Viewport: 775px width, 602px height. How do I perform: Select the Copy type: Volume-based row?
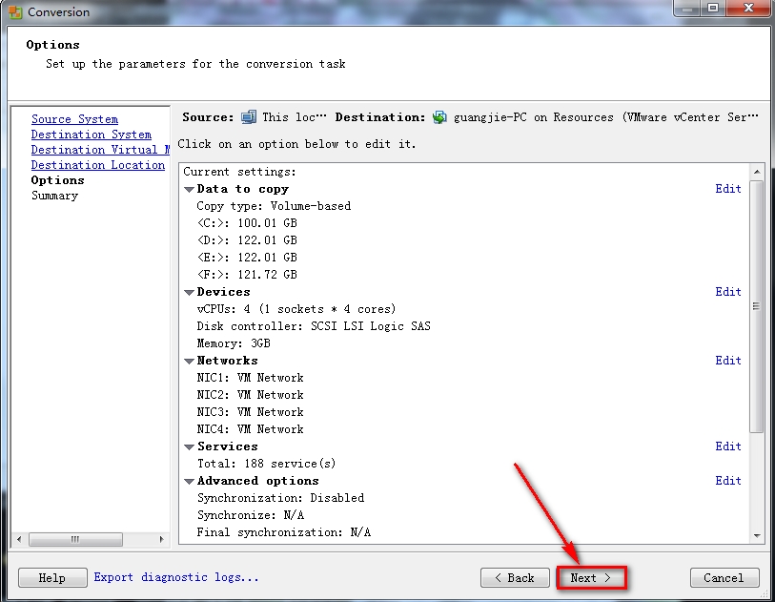coord(274,206)
